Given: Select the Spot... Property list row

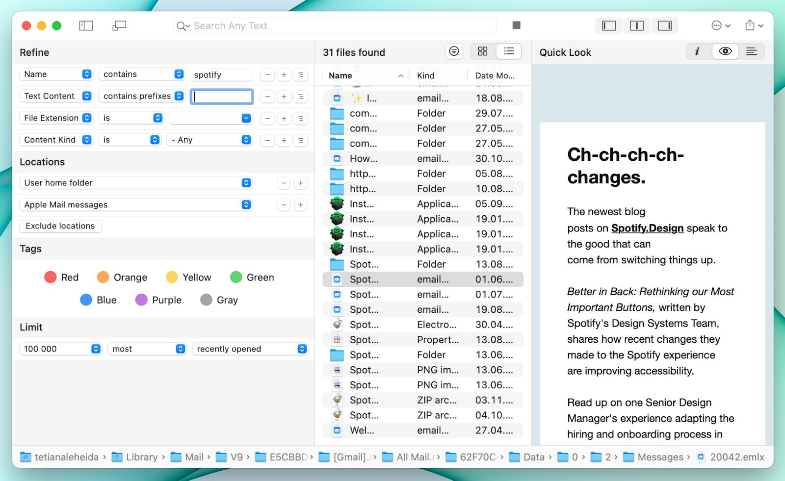Looking at the screenshot, I should [423, 340].
